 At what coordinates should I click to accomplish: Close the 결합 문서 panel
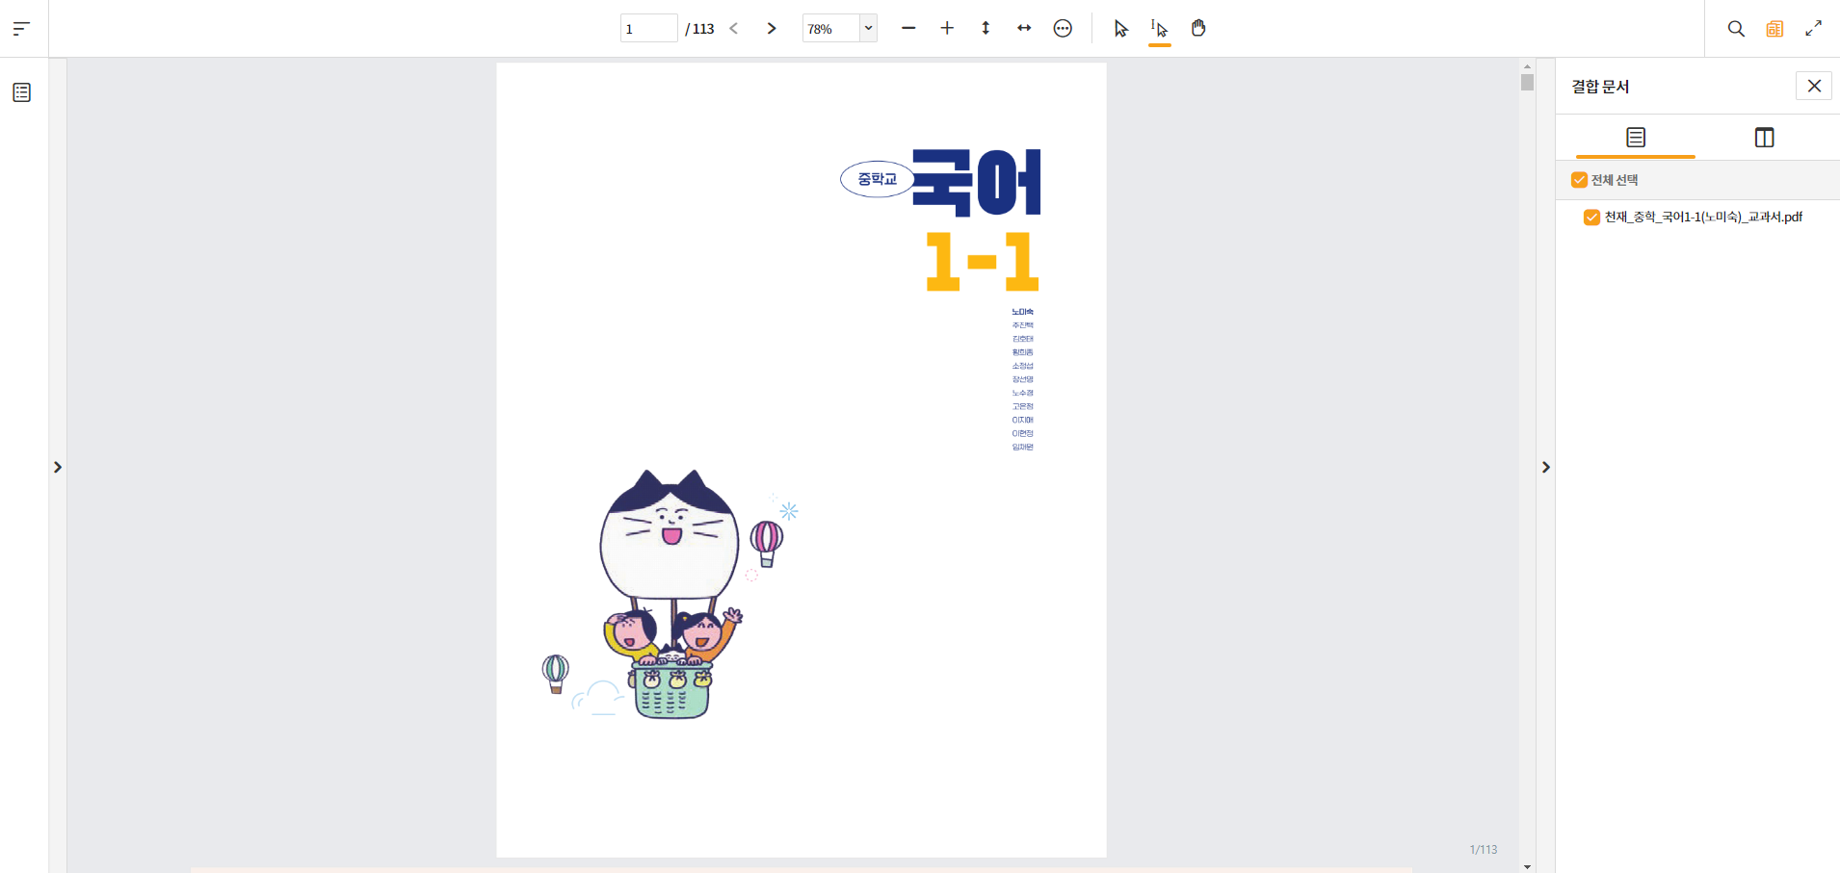(x=1814, y=86)
